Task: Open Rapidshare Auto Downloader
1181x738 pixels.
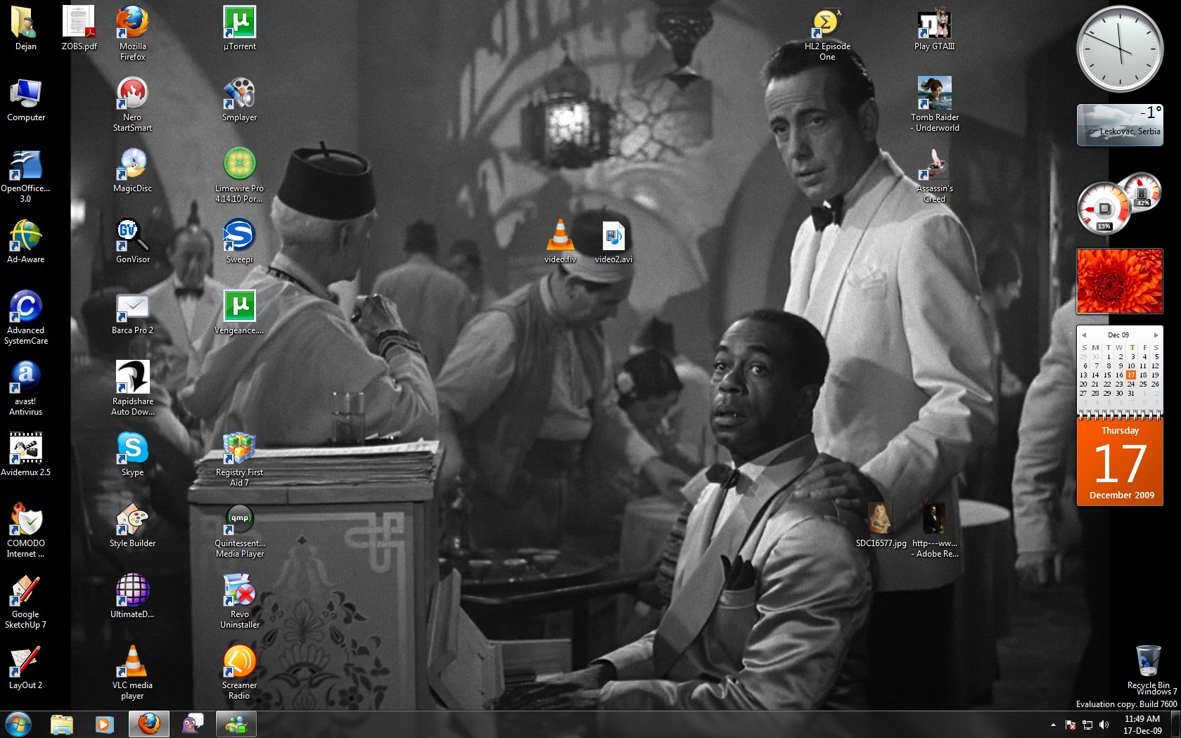Action: point(132,388)
